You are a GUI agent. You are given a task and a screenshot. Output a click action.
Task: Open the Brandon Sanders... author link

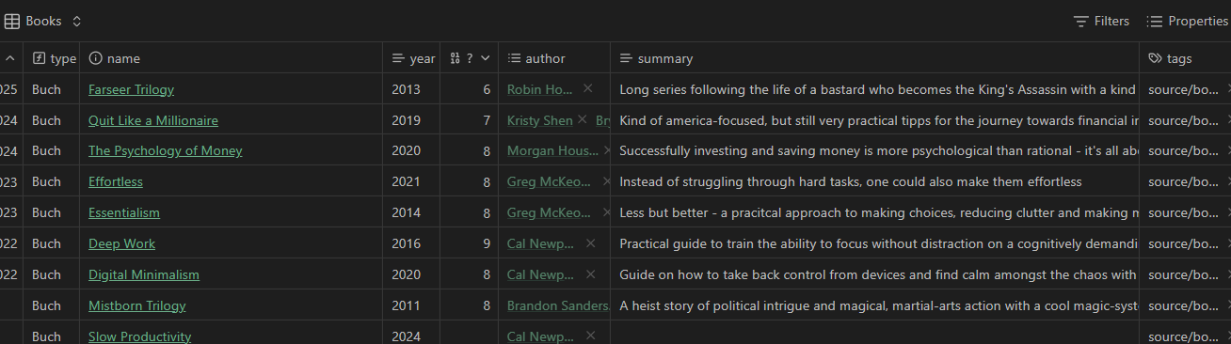click(558, 305)
